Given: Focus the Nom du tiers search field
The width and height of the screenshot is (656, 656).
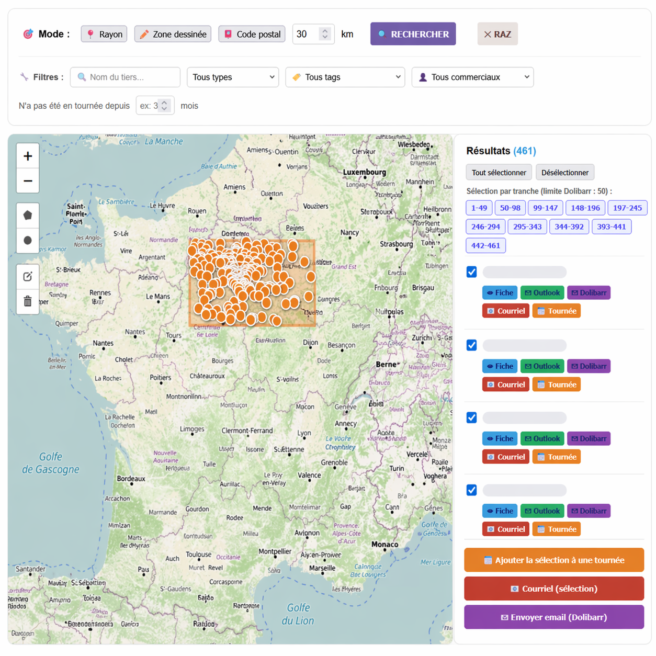Looking at the screenshot, I should (126, 77).
